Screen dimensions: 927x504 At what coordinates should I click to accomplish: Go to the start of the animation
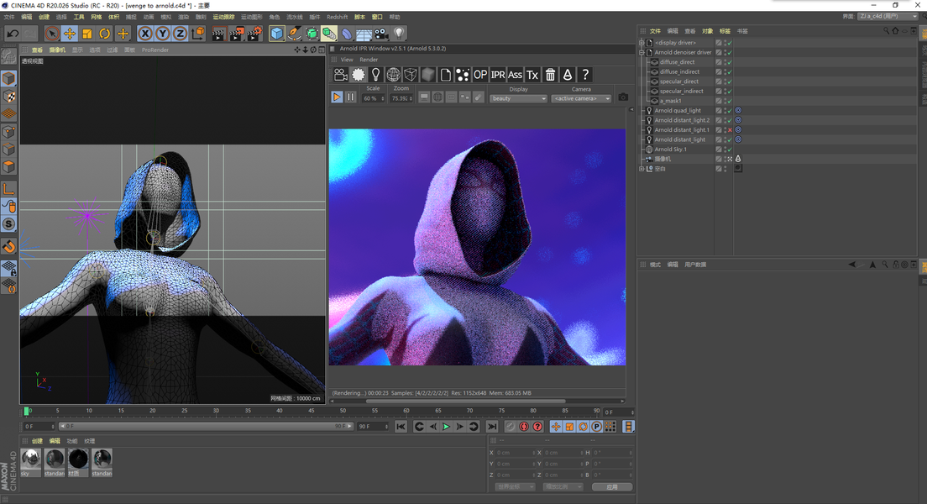pos(401,427)
